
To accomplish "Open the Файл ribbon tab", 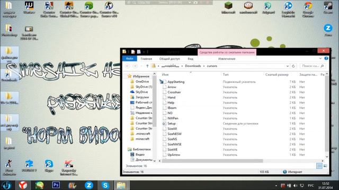I will (129, 59).
